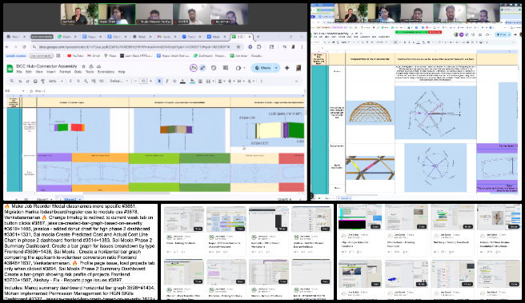This screenshot has height=303, width=525.
Task: Expand the Default font family dropdown
Action: 119,81
